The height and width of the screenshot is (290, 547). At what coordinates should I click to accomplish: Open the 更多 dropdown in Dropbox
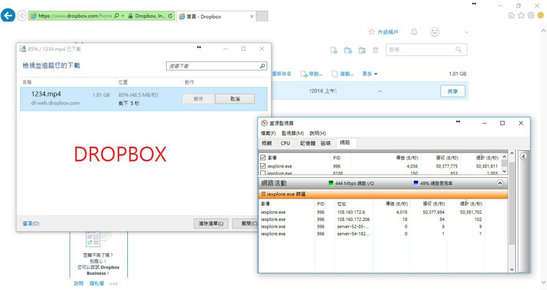[370, 74]
